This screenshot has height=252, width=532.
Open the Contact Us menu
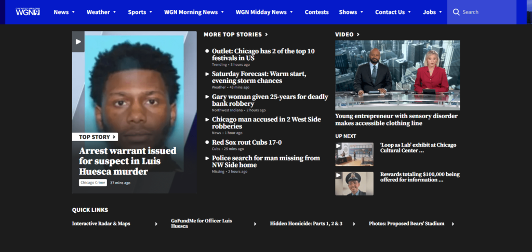pyautogui.click(x=390, y=12)
